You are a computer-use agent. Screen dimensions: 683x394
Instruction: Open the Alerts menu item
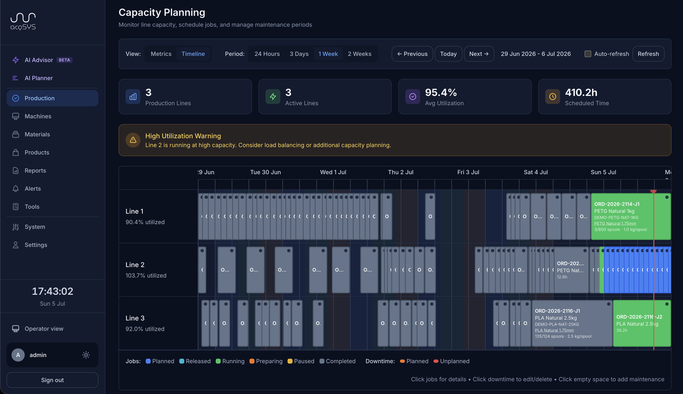click(52, 188)
